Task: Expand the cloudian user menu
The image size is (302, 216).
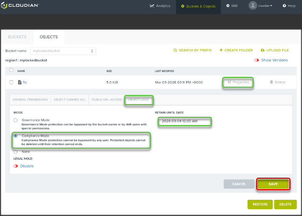Action: pyautogui.click(x=265, y=6)
